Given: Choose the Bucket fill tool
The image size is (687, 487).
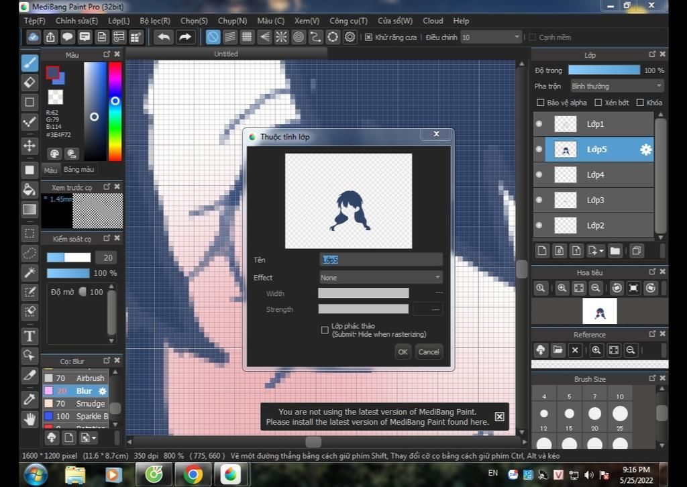Looking at the screenshot, I should 30,189.
